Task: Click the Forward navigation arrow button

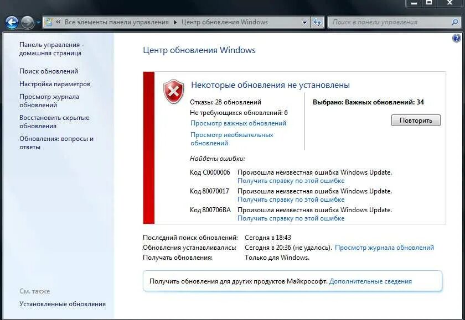Action: (28, 23)
